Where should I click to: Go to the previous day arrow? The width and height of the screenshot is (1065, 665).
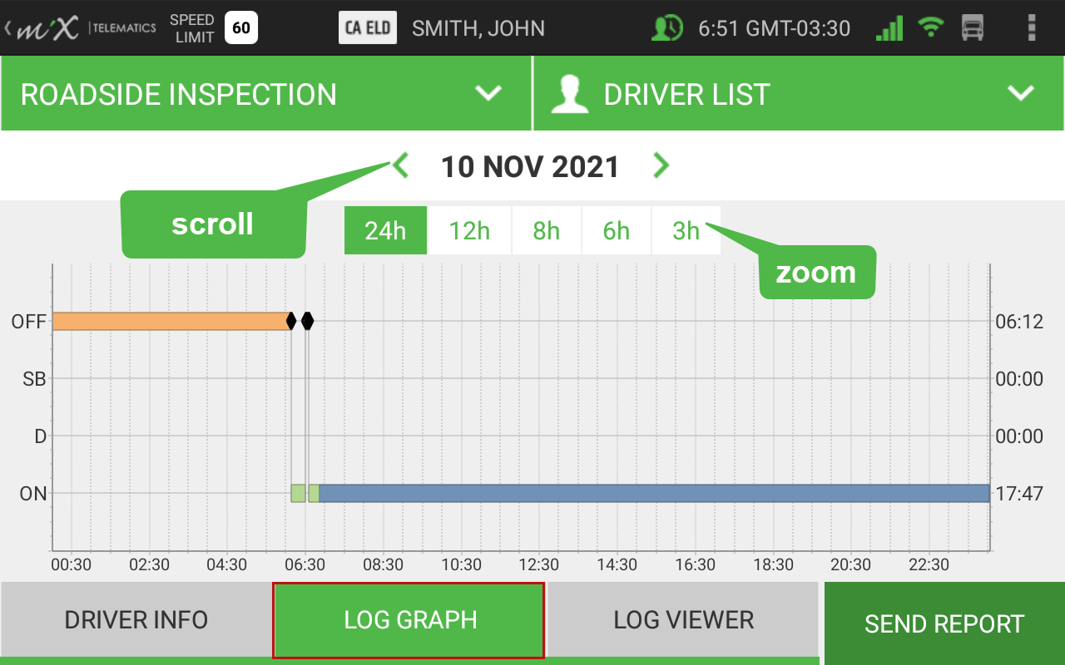(x=401, y=165)
